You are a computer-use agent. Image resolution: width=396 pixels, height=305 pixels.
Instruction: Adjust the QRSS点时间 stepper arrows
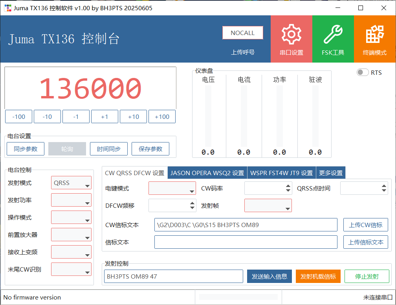[384, 189]
